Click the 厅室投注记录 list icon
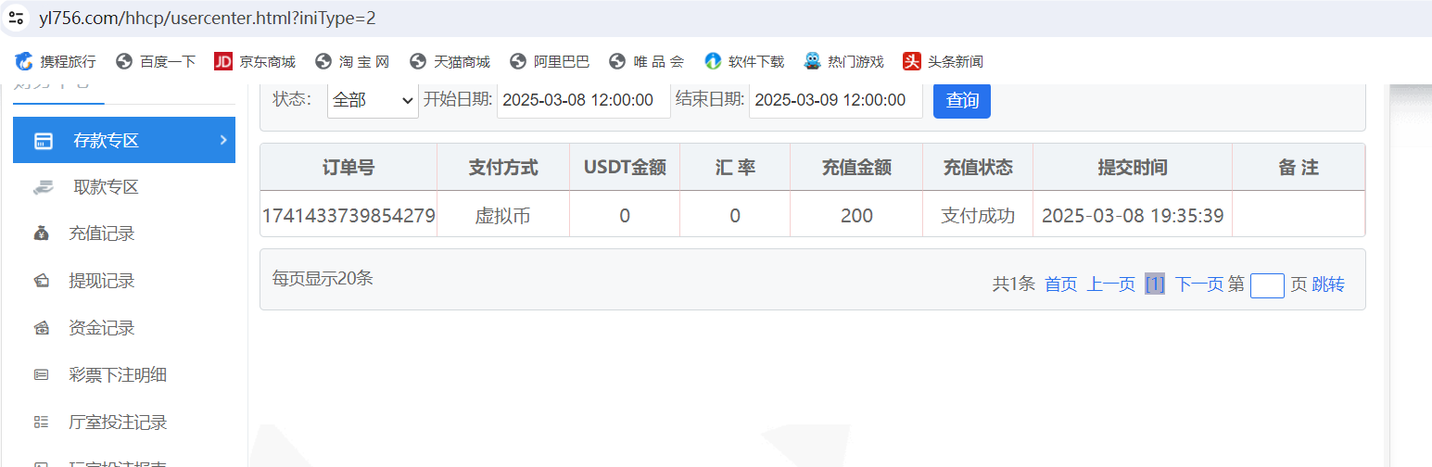1432x467 pixels. 41,423
